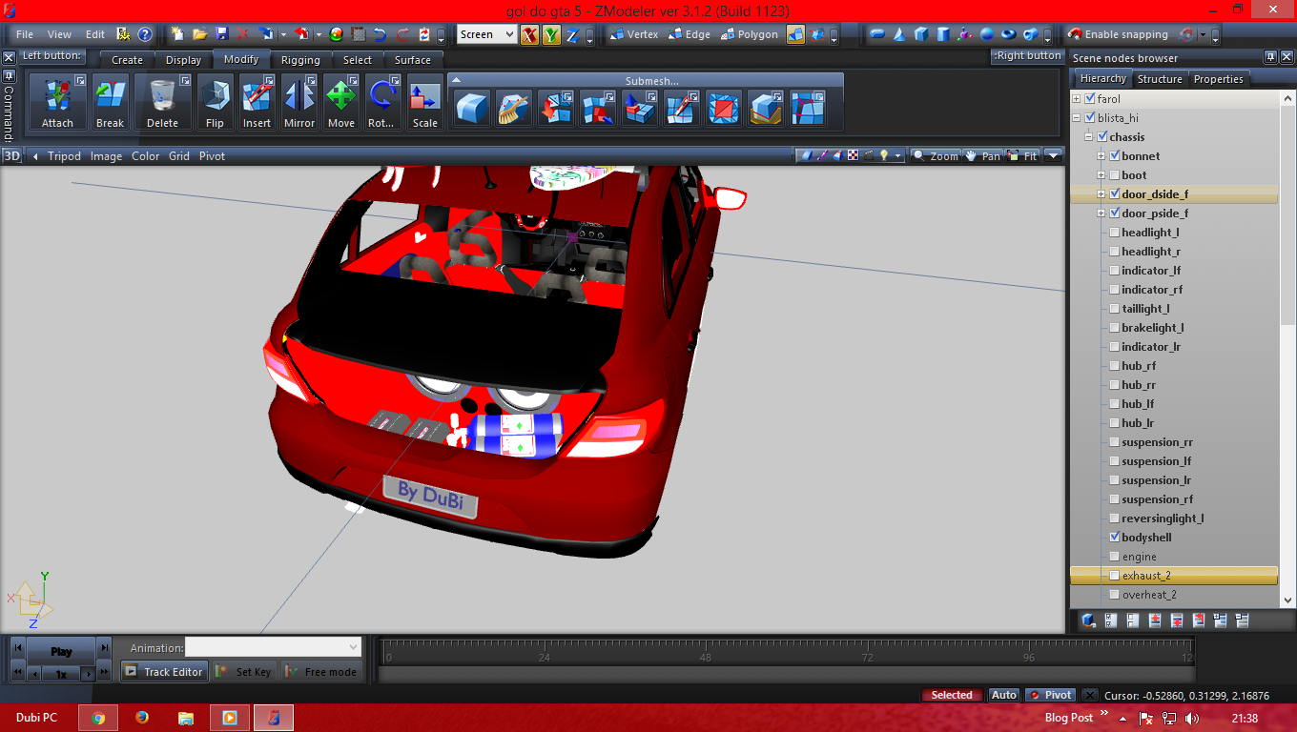Expand the farol tree node

click(x=1077, y=98)
